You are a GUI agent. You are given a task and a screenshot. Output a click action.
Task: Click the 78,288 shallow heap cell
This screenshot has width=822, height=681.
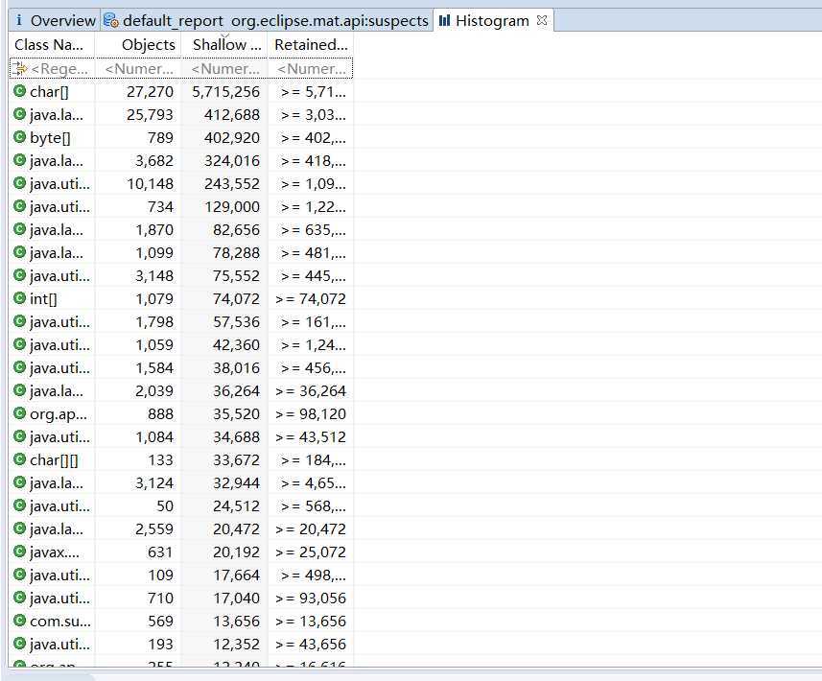236,253
